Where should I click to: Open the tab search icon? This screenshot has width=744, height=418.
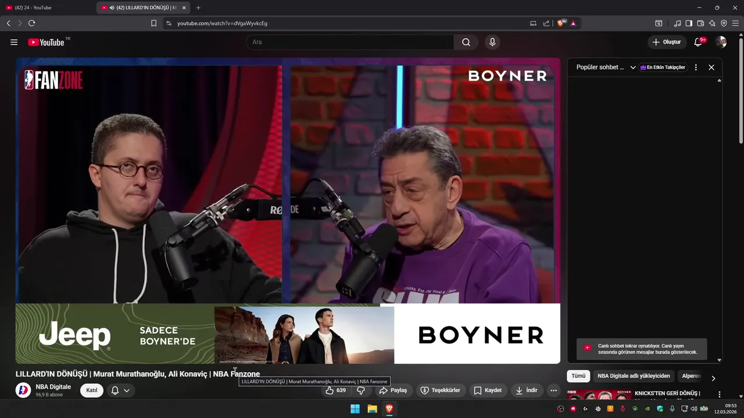coord(659,23)
